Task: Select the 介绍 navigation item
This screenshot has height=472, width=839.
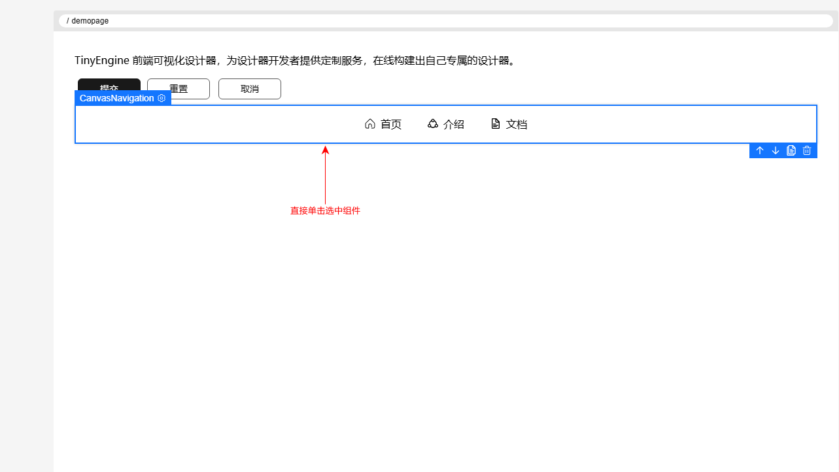Action: (x=454, y=124)
